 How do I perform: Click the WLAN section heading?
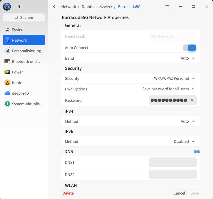pos(71,185)
